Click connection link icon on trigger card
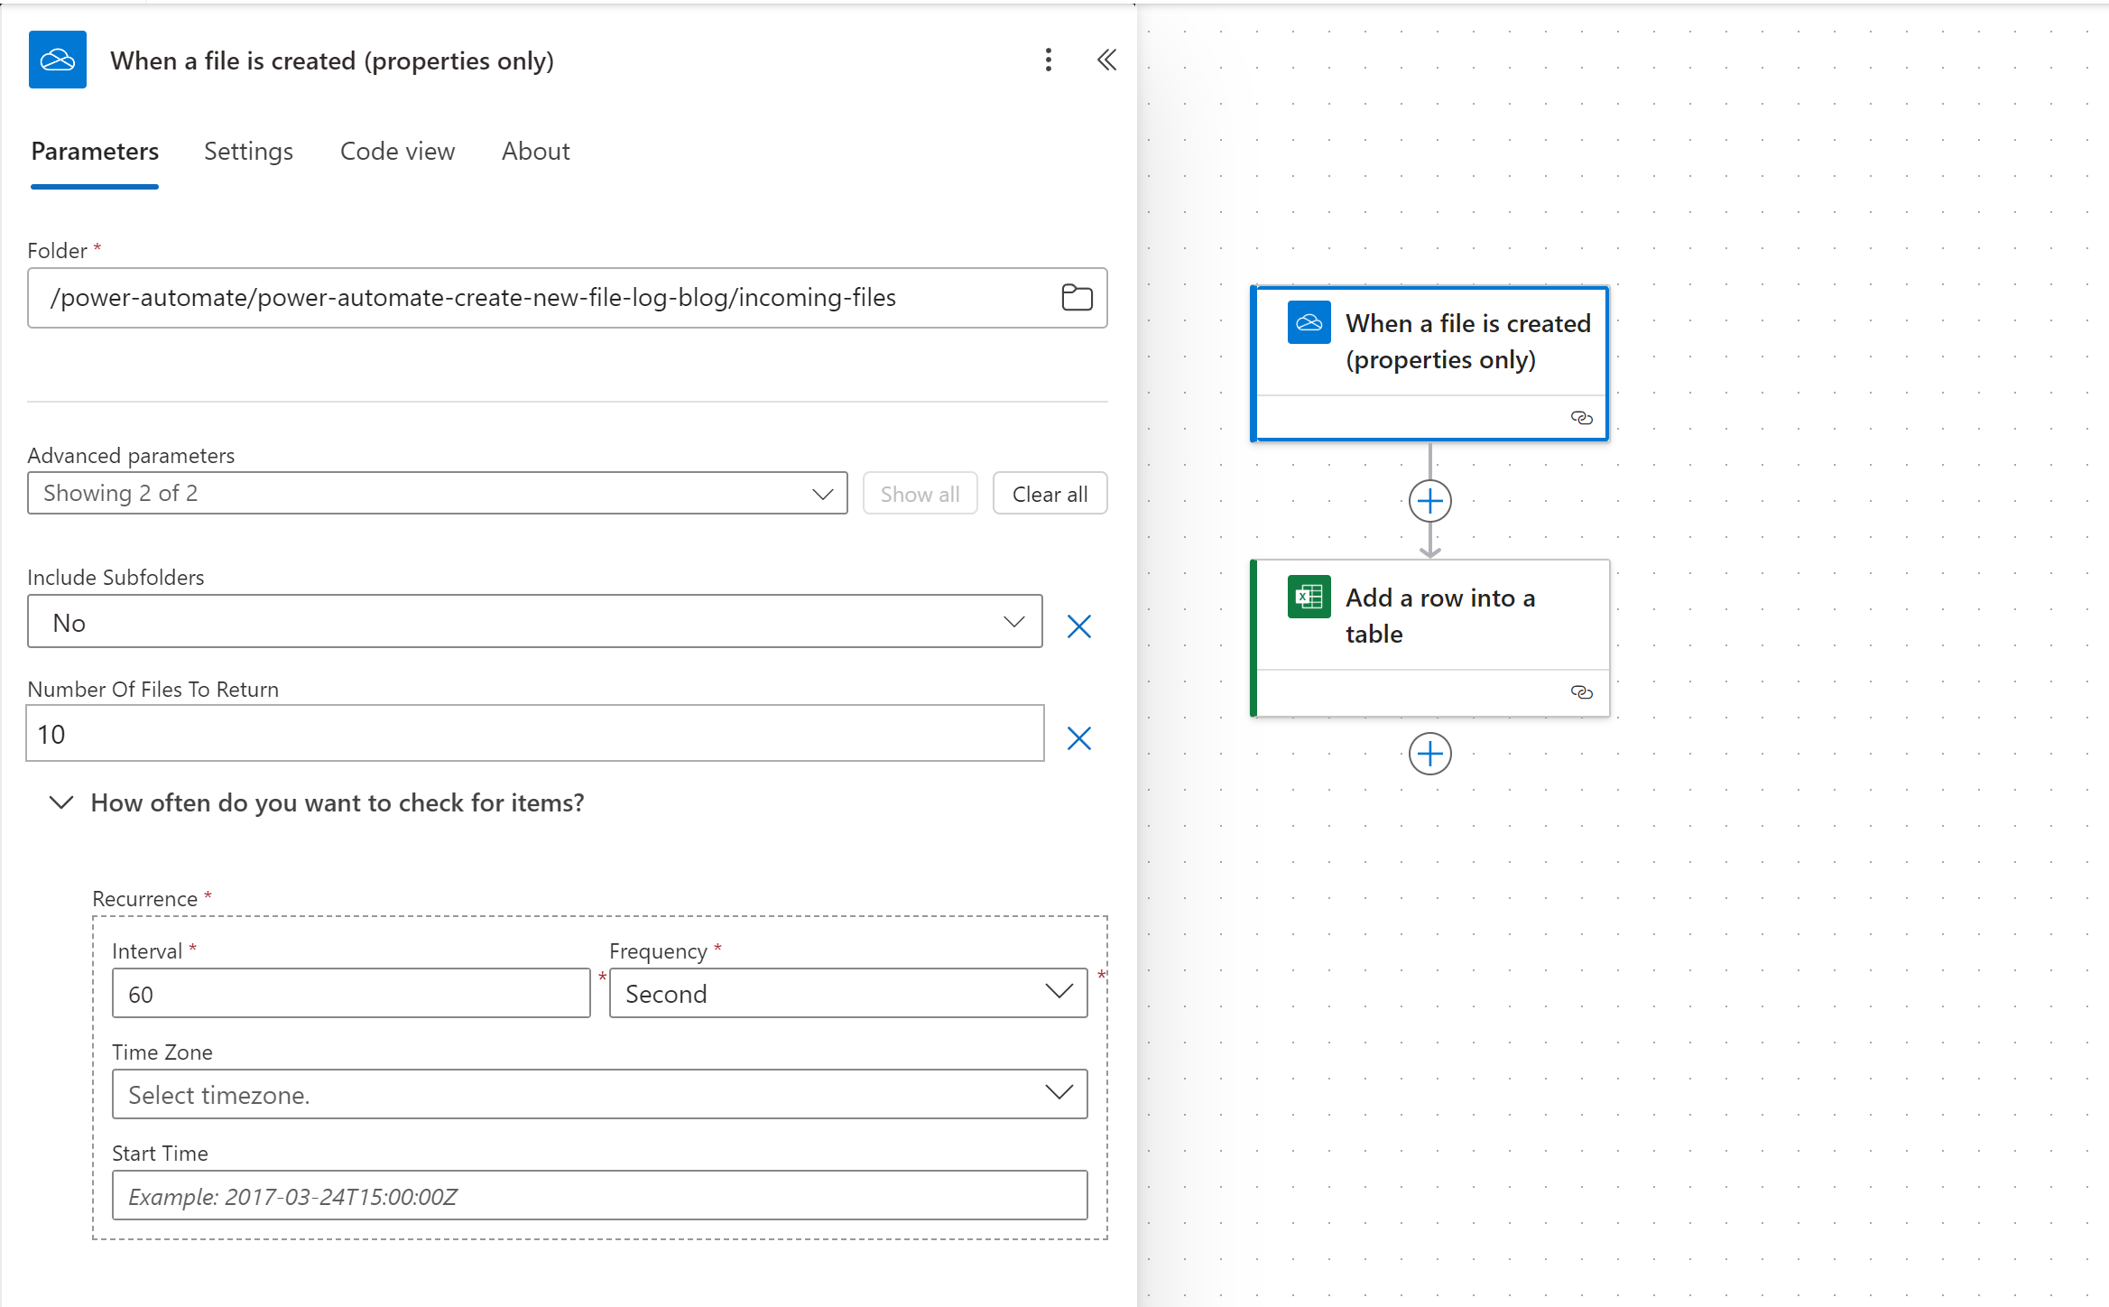2109x1307 pixels. point(1581,418)
